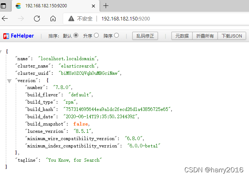249x177 pixels.
Task: Click the minimum_wire_compatibility_version value 6.8.0
Action: [x=133, y=138]
